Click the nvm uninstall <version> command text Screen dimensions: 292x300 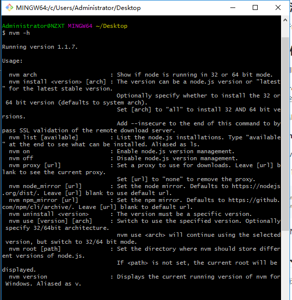(x=49, y=214)
